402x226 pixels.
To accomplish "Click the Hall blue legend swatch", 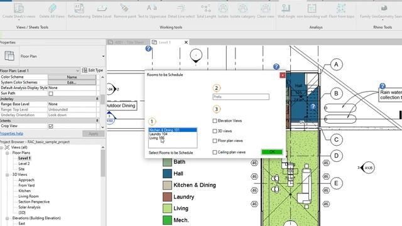I will [167, 173].
